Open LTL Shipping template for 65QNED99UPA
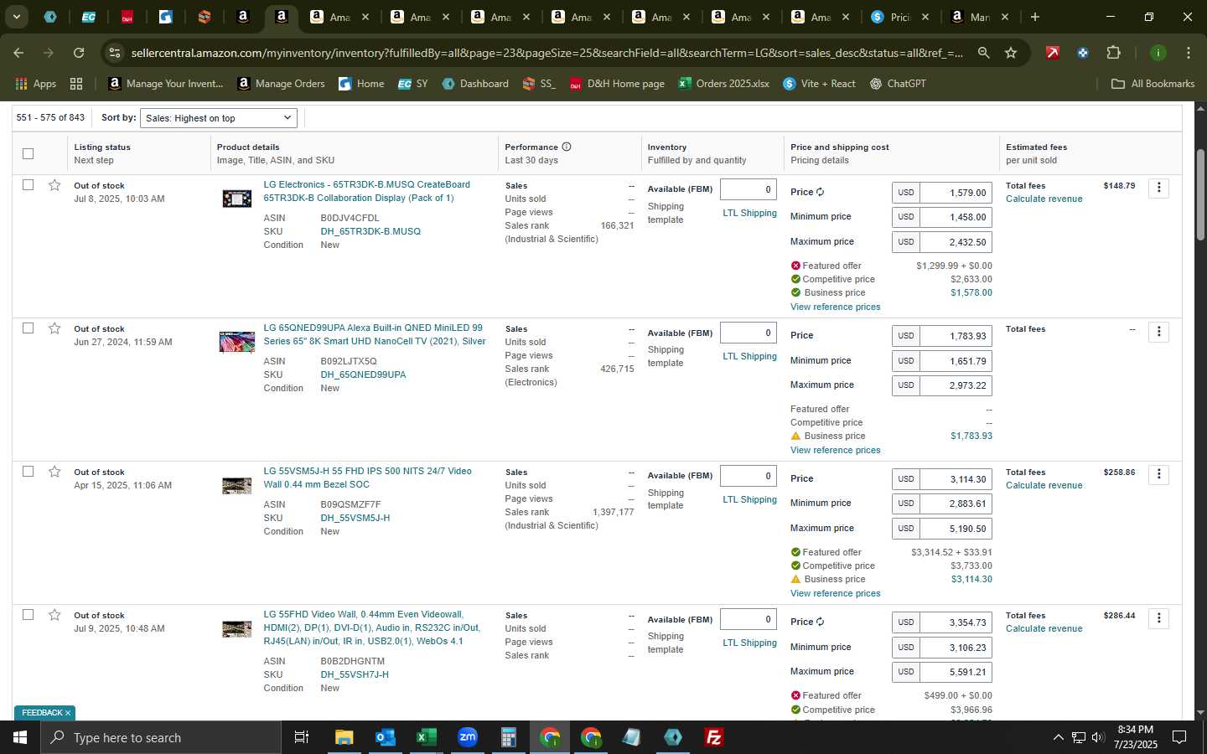Viewport: 1207px width, 754px height. (749, 356)
